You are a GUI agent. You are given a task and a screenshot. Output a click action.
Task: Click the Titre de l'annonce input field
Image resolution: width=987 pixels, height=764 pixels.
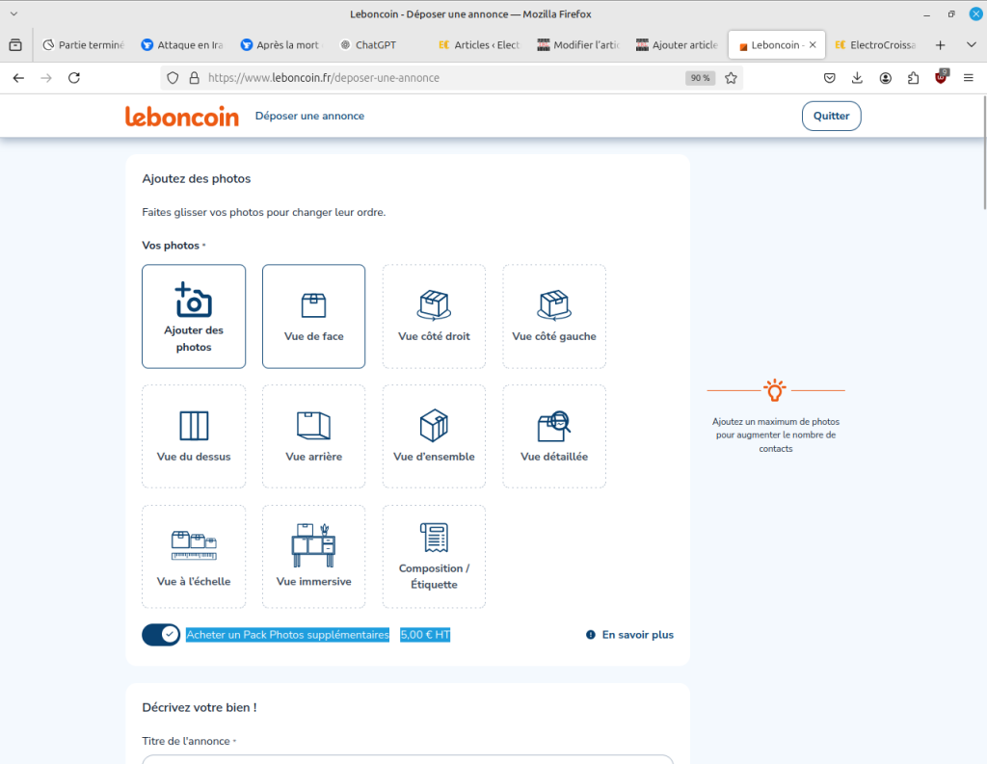click(x=408, y=759)
